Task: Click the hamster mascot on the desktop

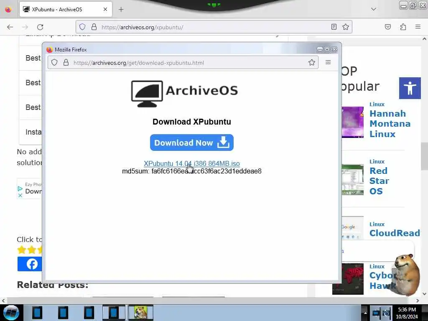Action: click(x=406, y=275)
